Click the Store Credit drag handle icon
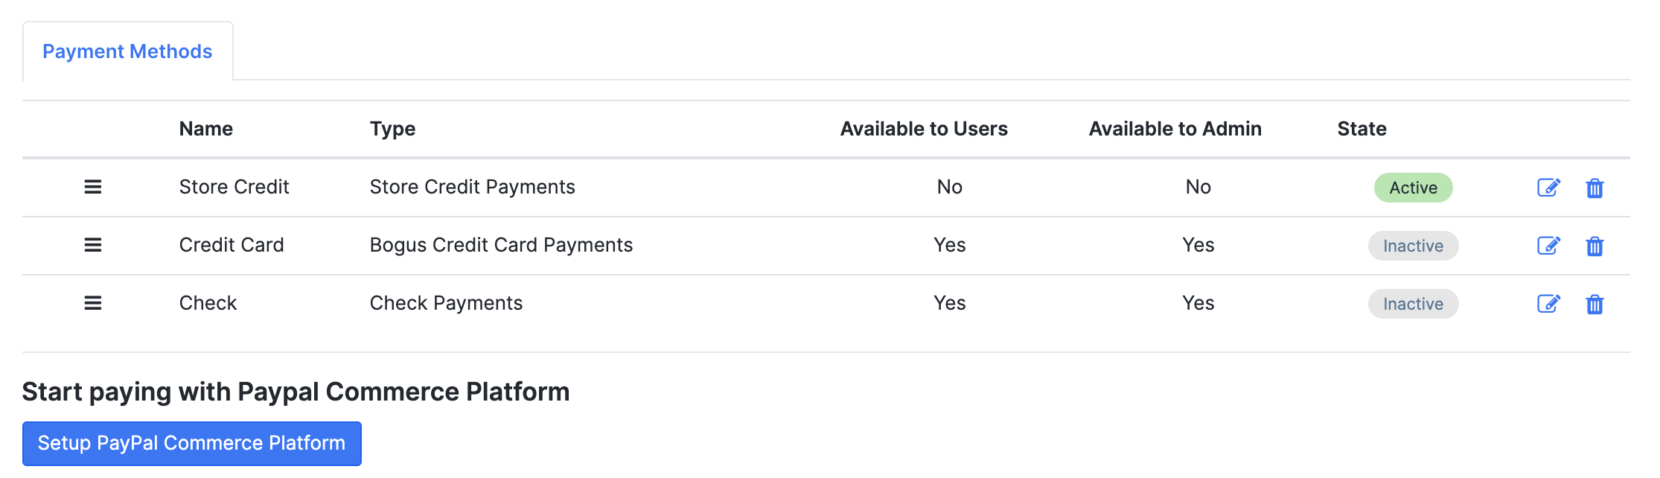The width and height of the screenshot is (1660, 478). click(92, 187)
